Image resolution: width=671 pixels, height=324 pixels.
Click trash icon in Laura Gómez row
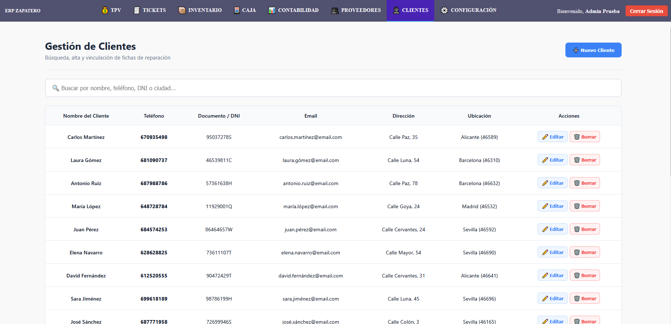point(577,160)
